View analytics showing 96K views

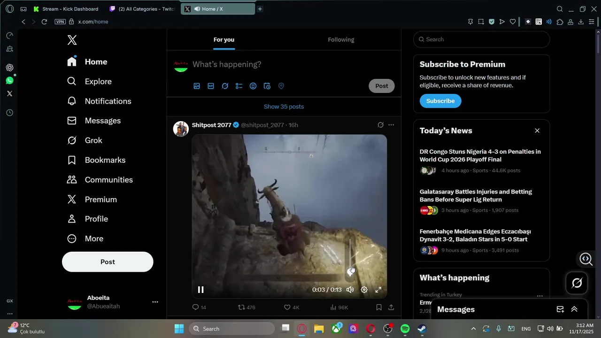339,307
